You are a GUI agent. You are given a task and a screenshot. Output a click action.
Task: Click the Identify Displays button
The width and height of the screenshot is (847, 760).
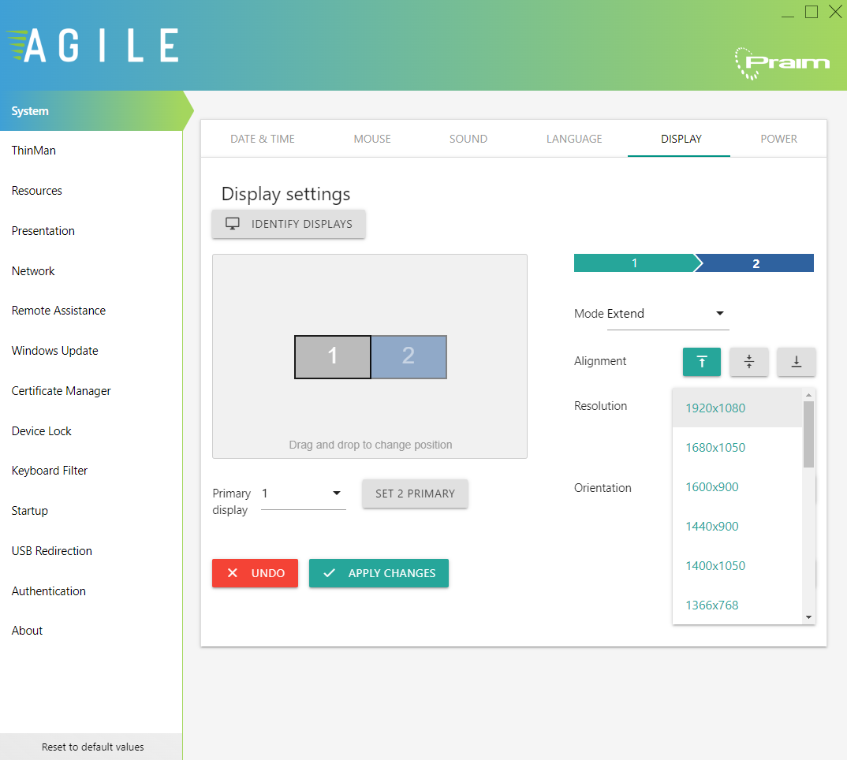(289, 224)
